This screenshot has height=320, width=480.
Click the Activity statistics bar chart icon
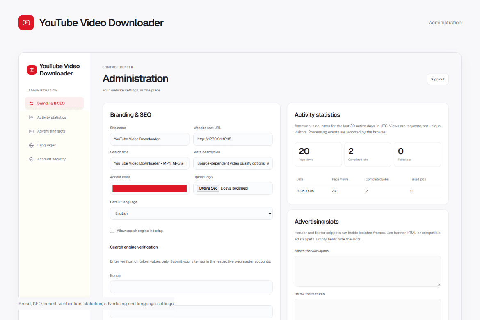tap(31, 117)
